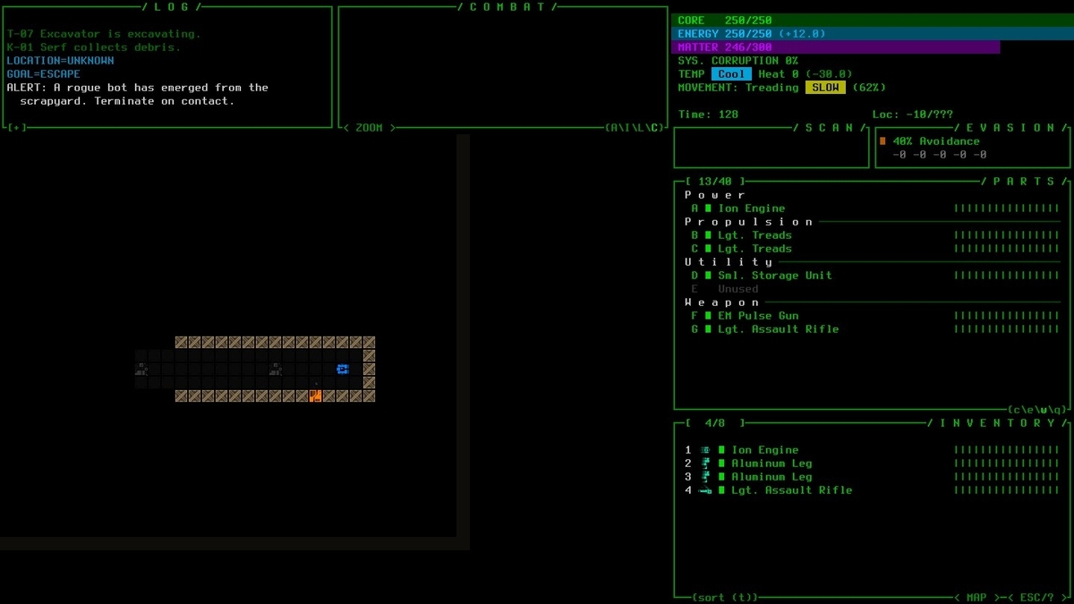The image size is (1074, 604).
Task: Click the 'Time: 128' readout
Action: (x=708, y=115)
